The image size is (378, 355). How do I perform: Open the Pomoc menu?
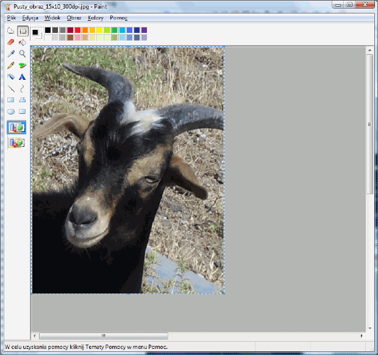pyautogui.click(x=118, y=18)
